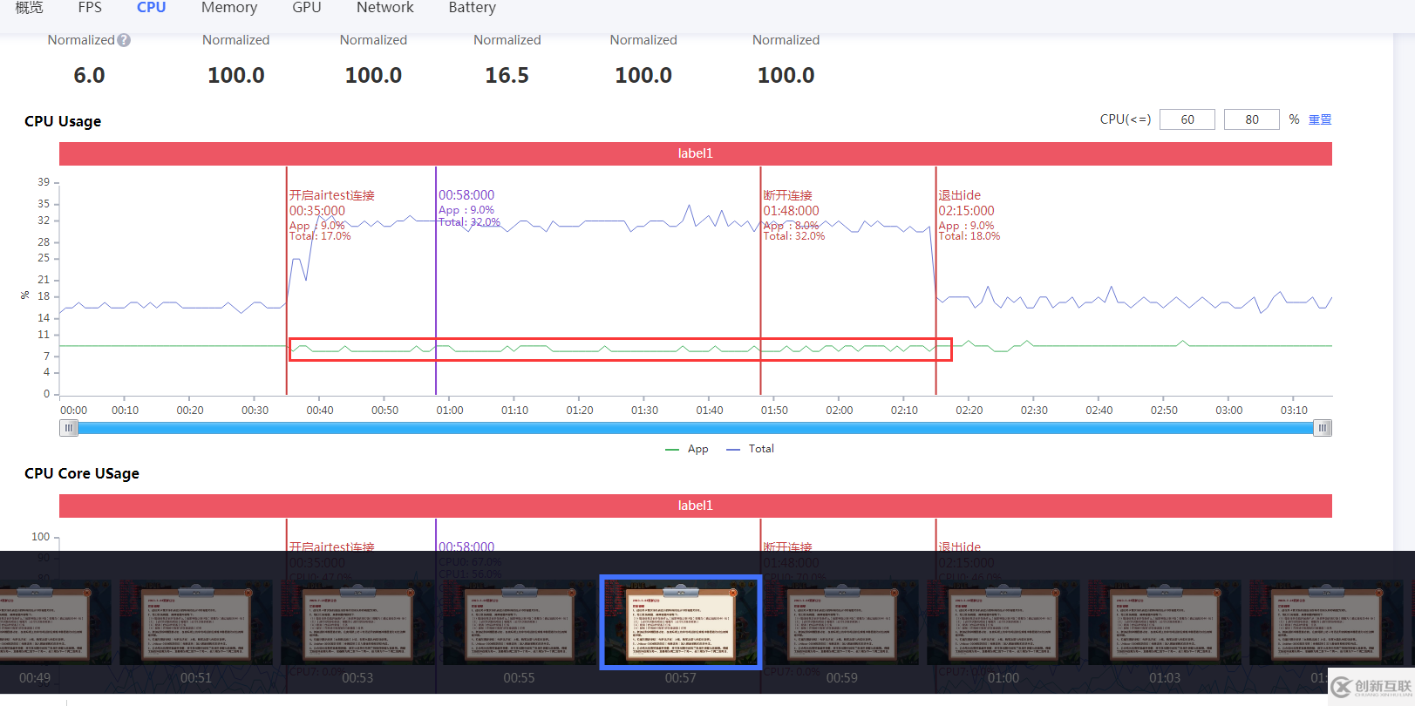Open the screenshot thumbnail at 00:59

pos(842,623)
